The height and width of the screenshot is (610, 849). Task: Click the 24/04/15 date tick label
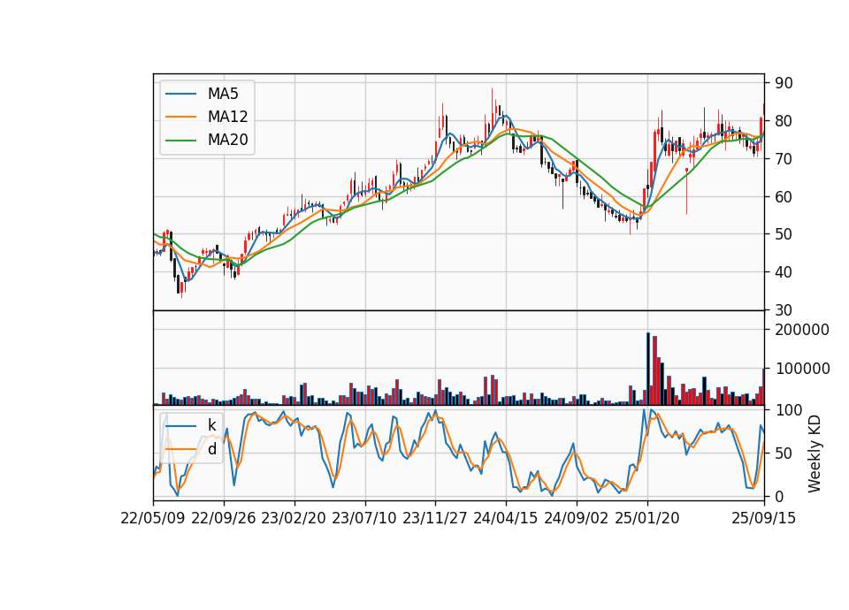[x=506, y=518]
